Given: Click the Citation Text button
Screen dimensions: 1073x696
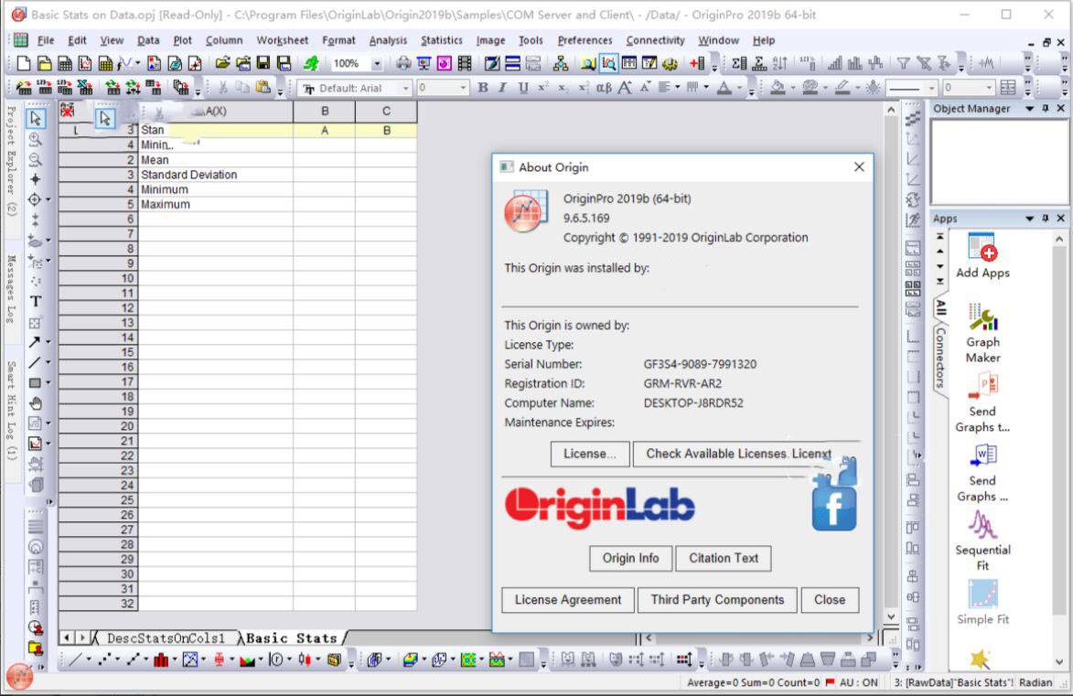Looking at the screenshot, I should pos(724,558).
